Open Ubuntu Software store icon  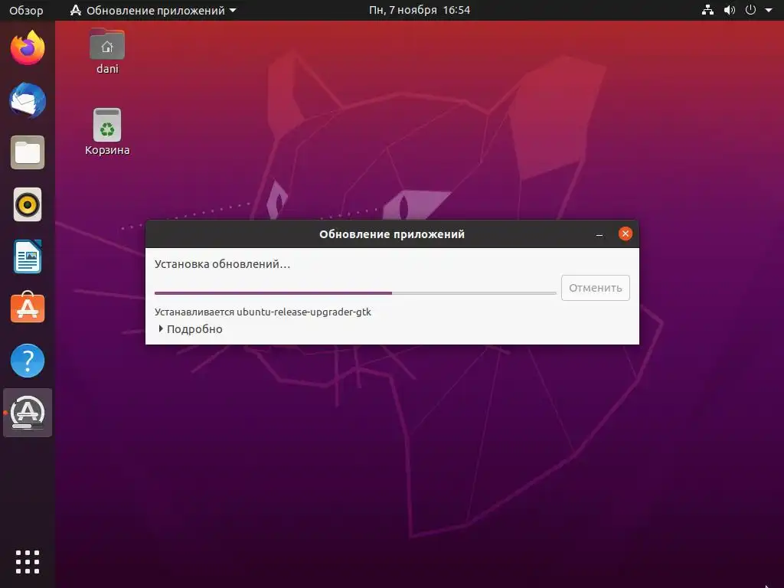pyautogui.click(x=28, y=308)
